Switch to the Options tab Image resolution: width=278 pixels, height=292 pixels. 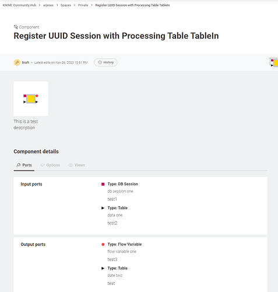coord(50,165)
